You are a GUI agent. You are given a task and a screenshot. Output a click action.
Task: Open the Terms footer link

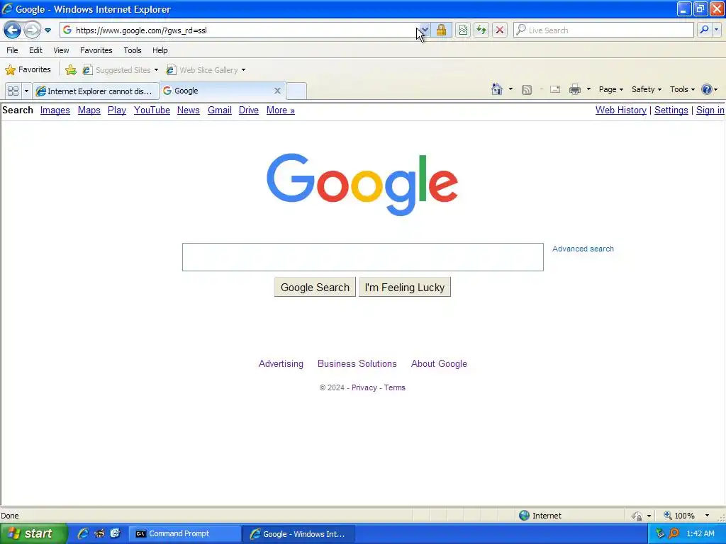tap(394, 387)
